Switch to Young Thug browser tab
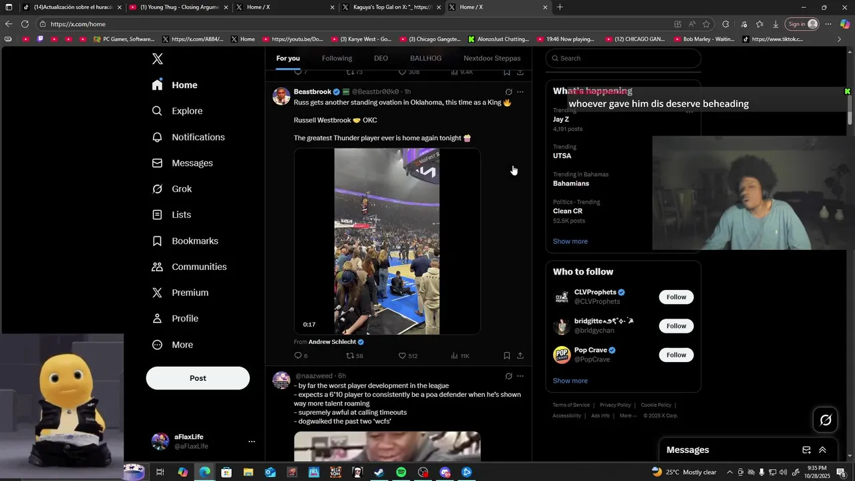Viewport: 855px width, 481px height. (x=178, y=7)
